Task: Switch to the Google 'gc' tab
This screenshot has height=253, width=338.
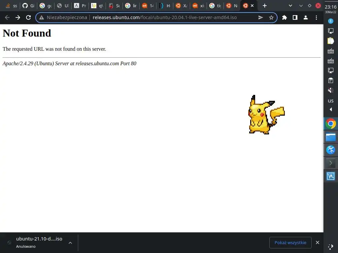Action: click(46, 6)
